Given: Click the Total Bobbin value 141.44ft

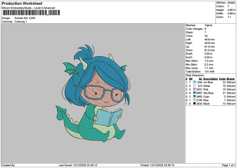Looking at the screenshot, I should [x=209, y=72].
